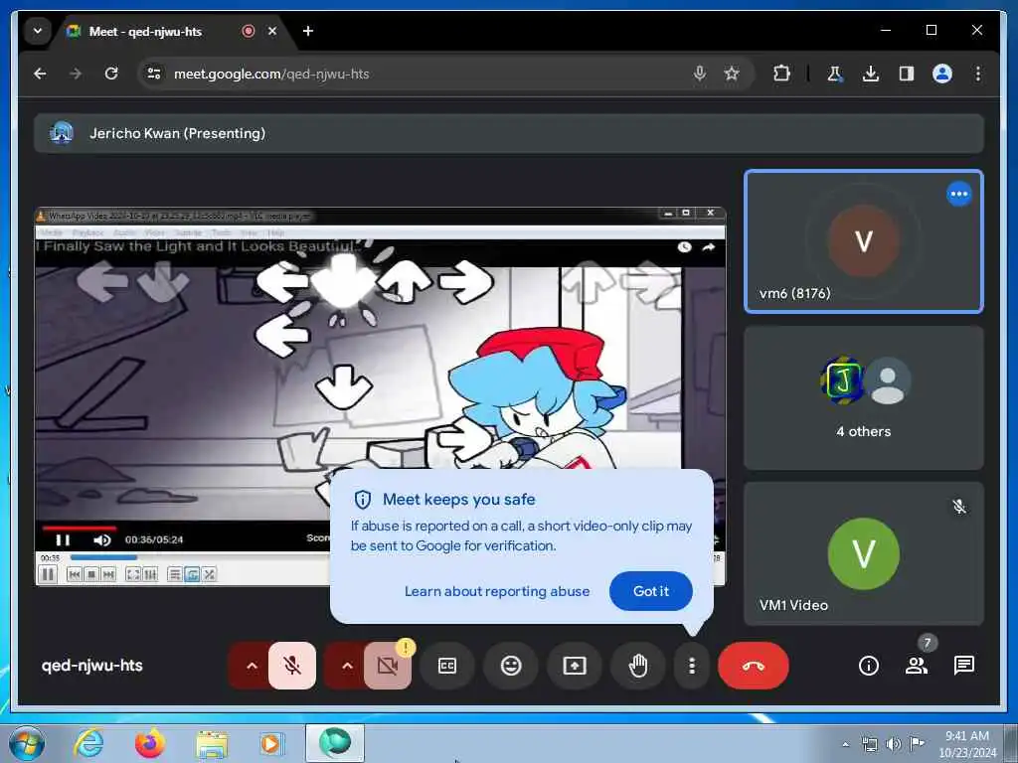Click VLC loop toggle button
The image size is (1018, 763).
(192, 574)
